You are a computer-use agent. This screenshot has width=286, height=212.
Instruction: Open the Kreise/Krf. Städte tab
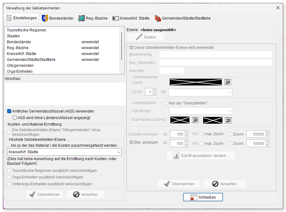(x=131, y=18)
